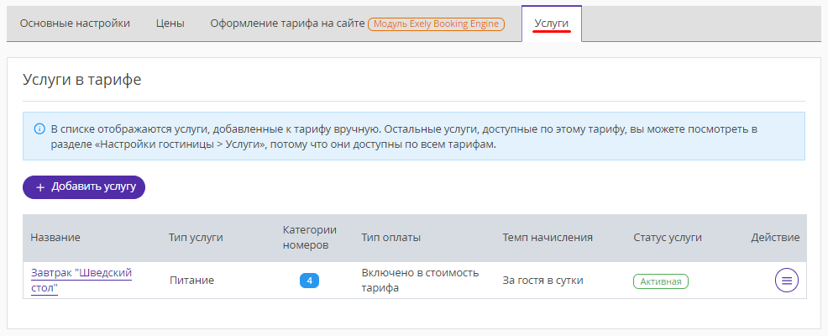Click the Категории номеров column header
This screenshot has width=828, height=336.
pos(309,238)
